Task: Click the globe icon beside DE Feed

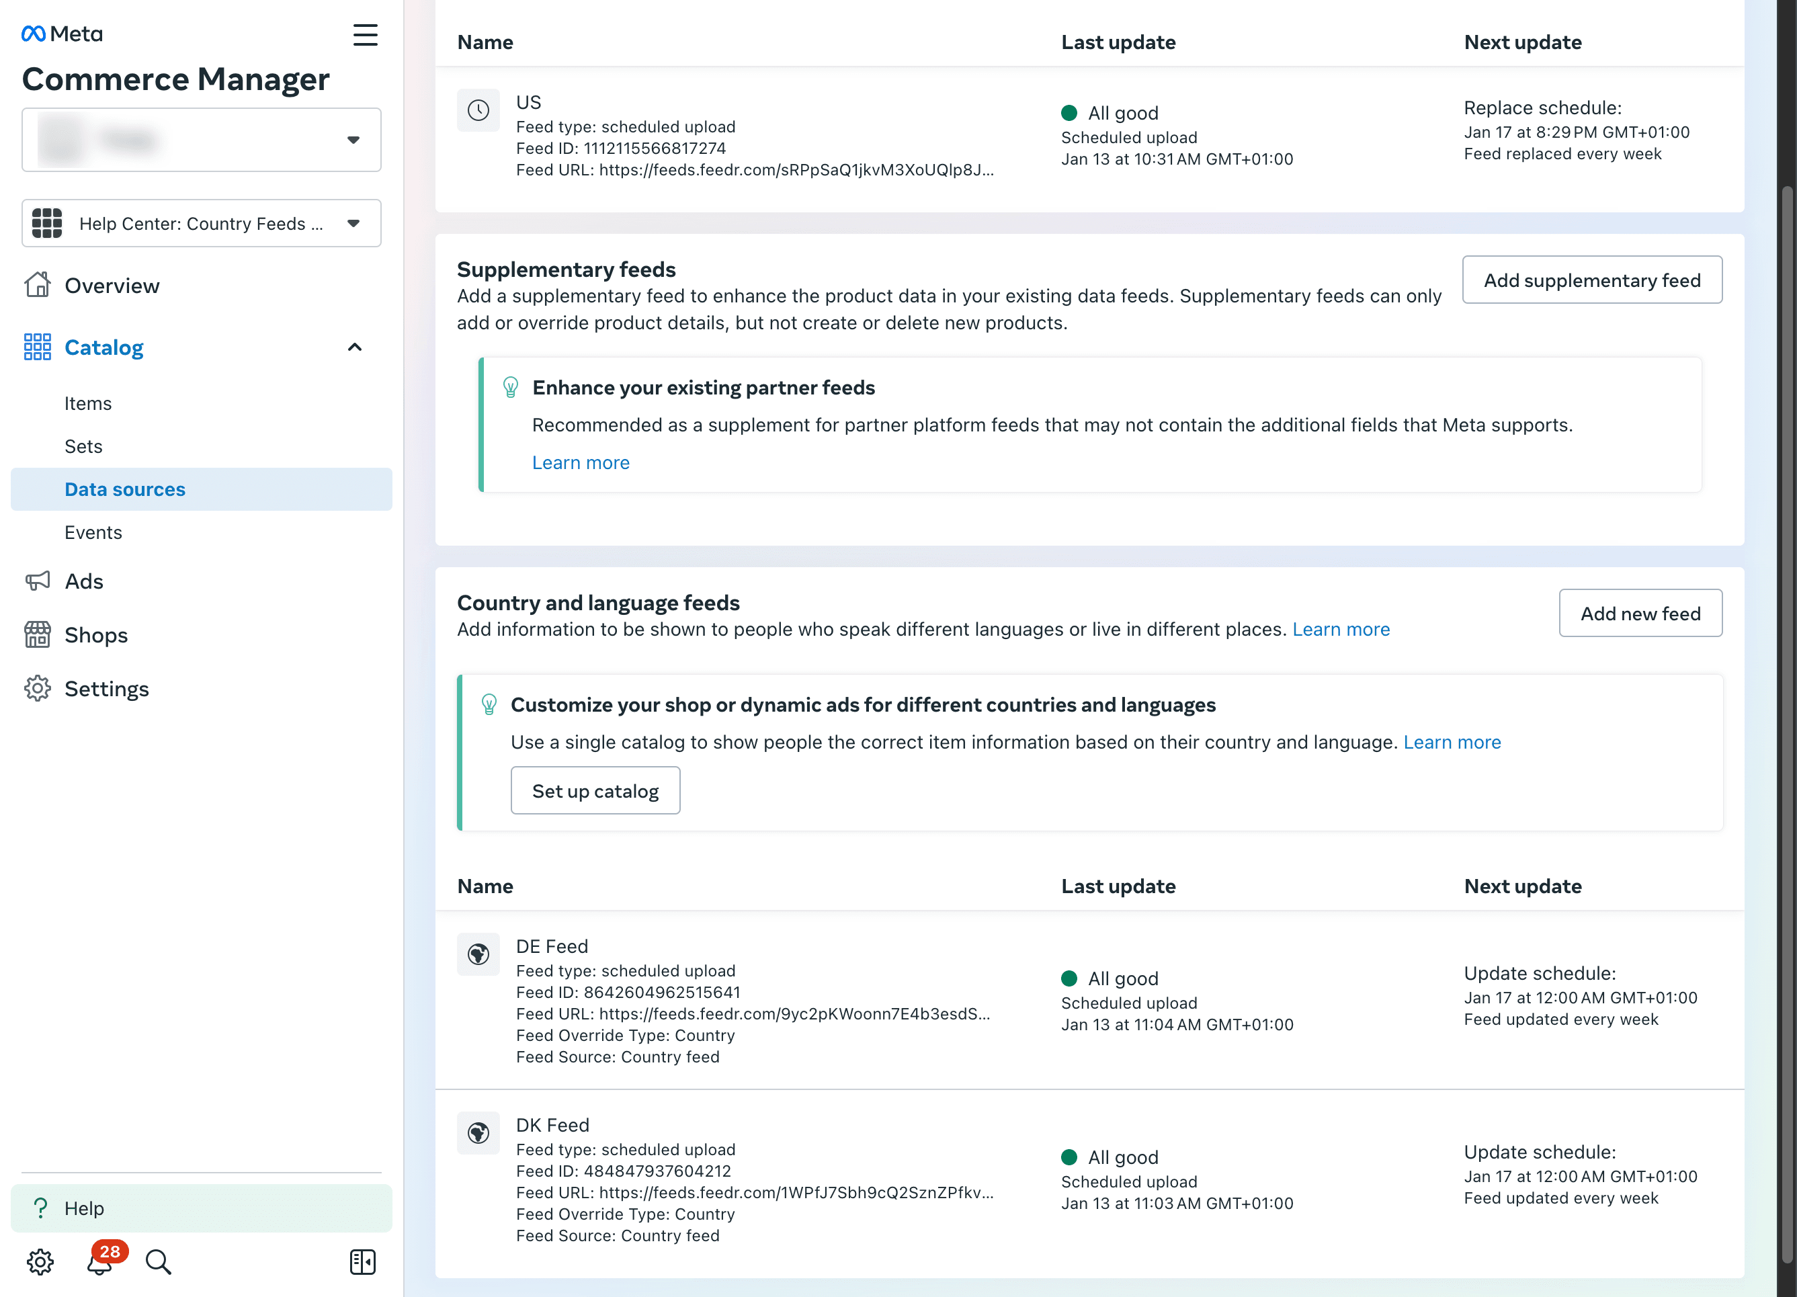Action: coord(478,954)
